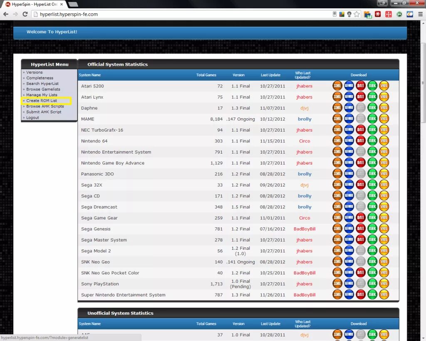The height and width of the screenshot is (341, 426).
Task: Select the HyperSpin HyperList browser tab
Action: (34, 4)
